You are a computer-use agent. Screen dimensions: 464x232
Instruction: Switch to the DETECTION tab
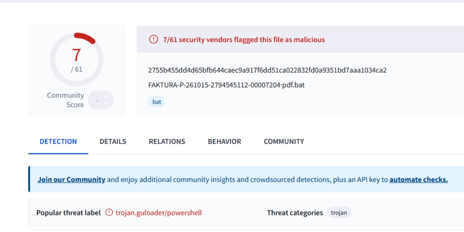click(x=58, y=142)
